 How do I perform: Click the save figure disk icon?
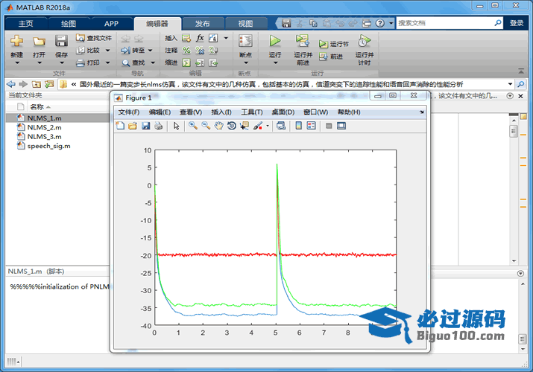(145, 126)
